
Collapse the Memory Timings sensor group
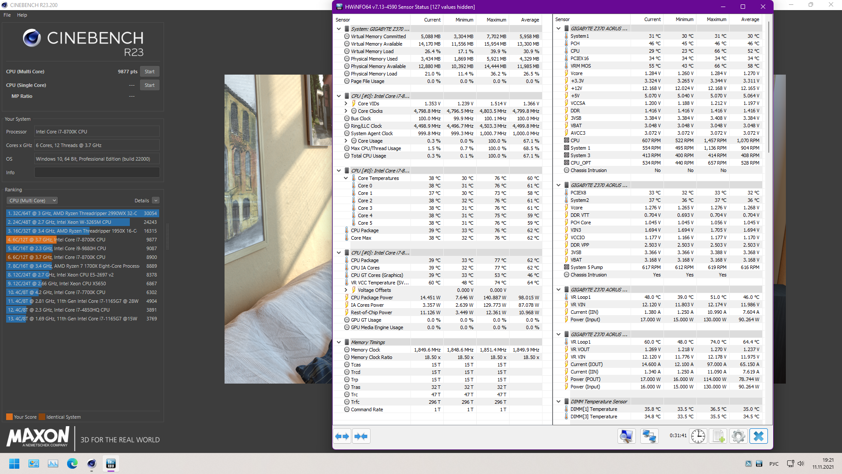[339, 342]
